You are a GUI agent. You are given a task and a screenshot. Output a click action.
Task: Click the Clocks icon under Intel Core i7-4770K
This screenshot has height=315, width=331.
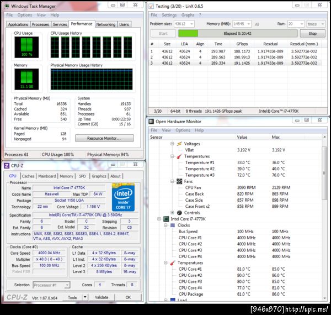pyautogui.click(x=172, y=225)
